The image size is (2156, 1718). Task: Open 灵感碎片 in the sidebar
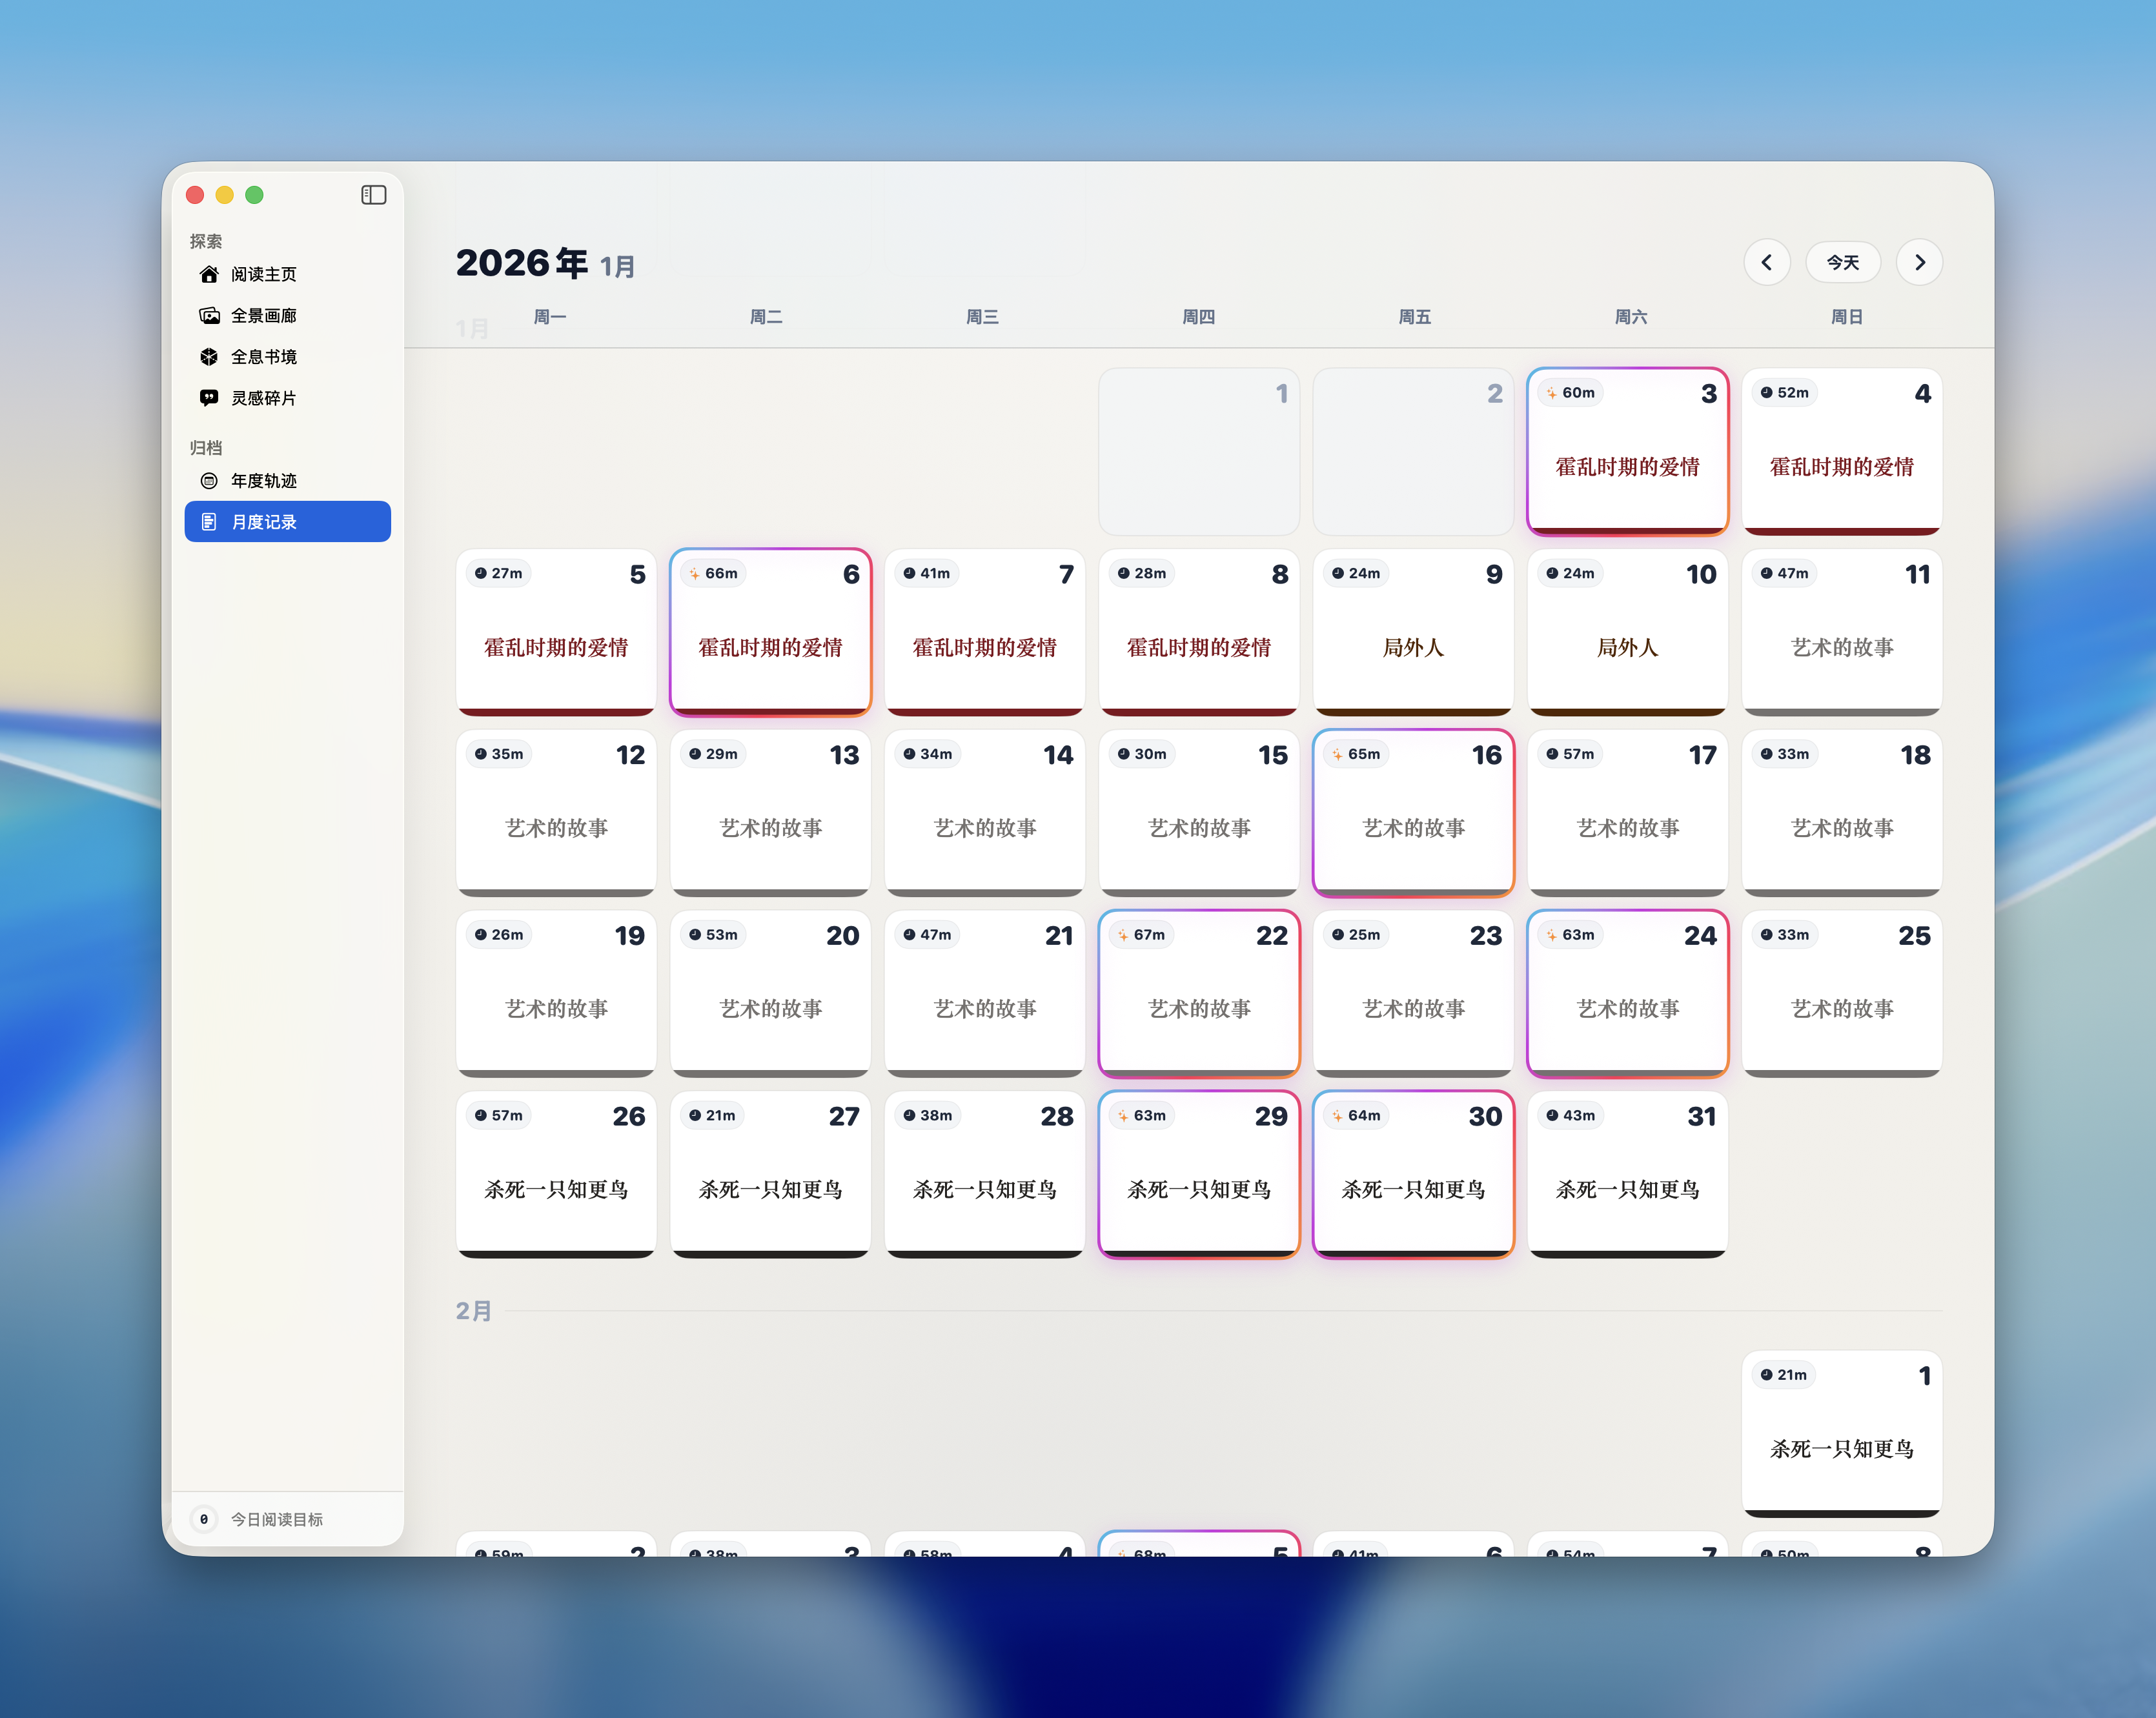(x=288, y=398)
